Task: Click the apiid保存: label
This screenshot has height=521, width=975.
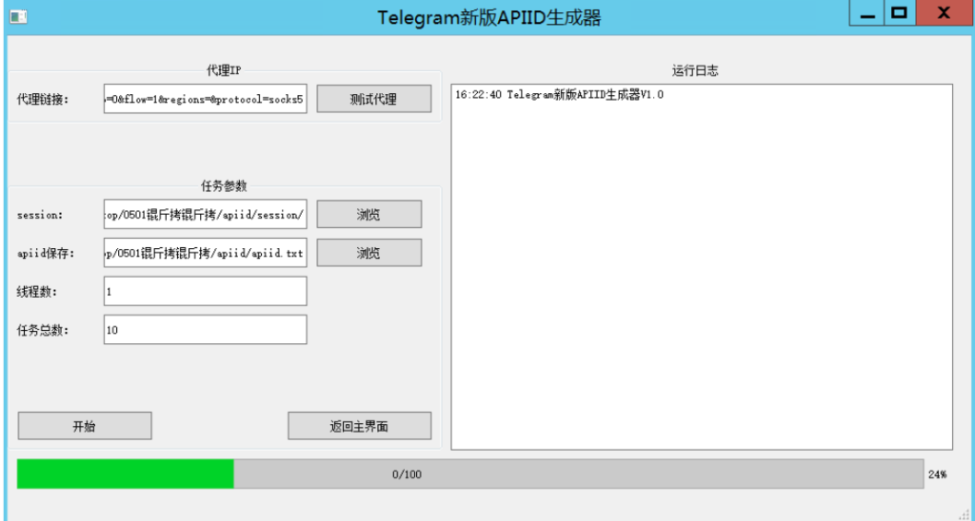Action: [x=46, y=253]
